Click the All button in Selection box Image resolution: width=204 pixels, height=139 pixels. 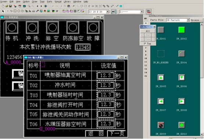coord(148,31)
